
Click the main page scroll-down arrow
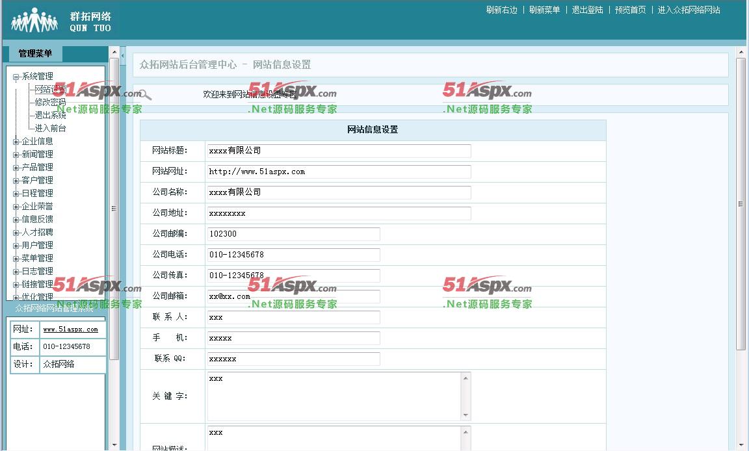(741, 445)
